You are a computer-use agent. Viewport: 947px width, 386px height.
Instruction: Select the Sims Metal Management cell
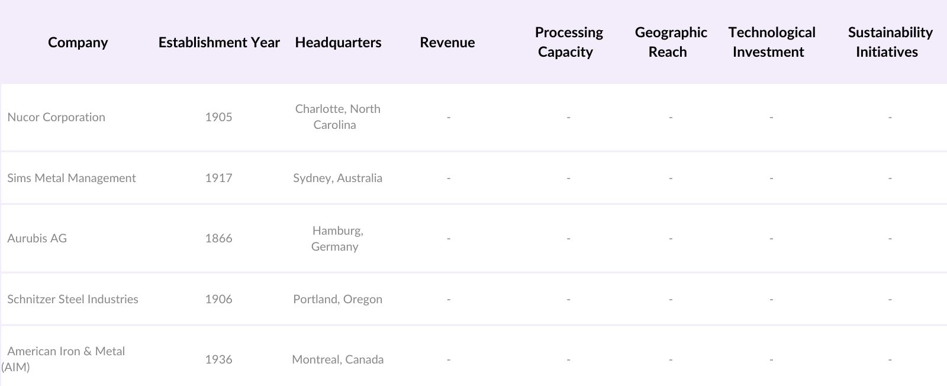tap(72, 178)
